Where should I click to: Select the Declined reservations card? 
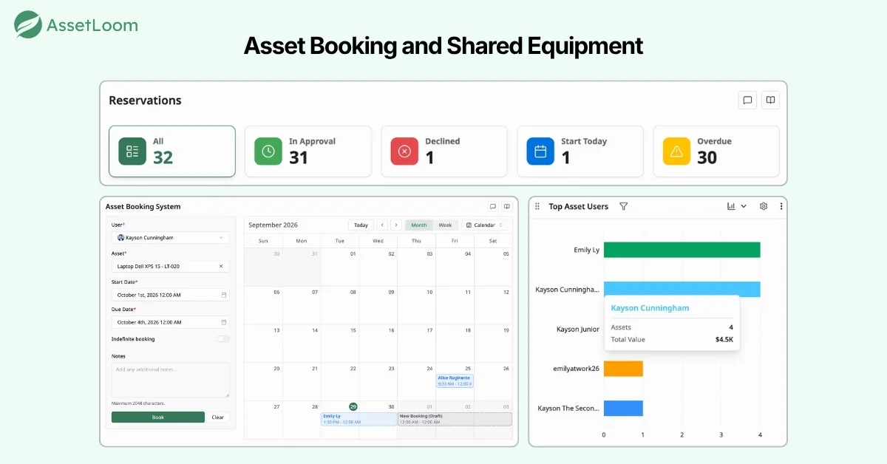(x=444, y=151)
